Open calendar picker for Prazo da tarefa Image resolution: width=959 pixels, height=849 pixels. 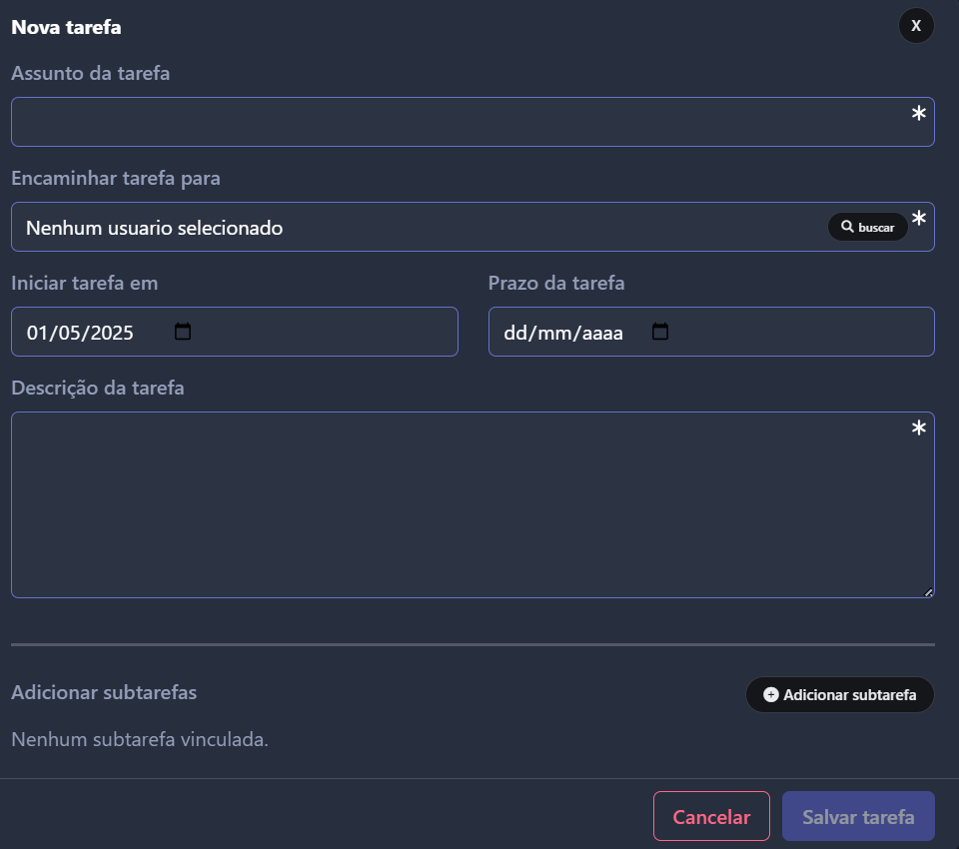click(x=660, y=332)
